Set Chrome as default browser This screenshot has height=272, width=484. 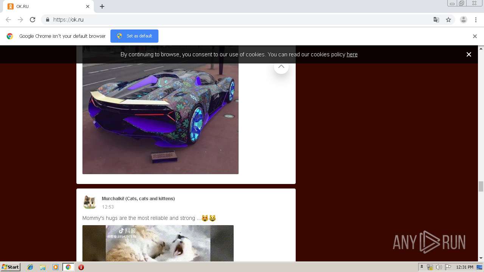point(134,36)
